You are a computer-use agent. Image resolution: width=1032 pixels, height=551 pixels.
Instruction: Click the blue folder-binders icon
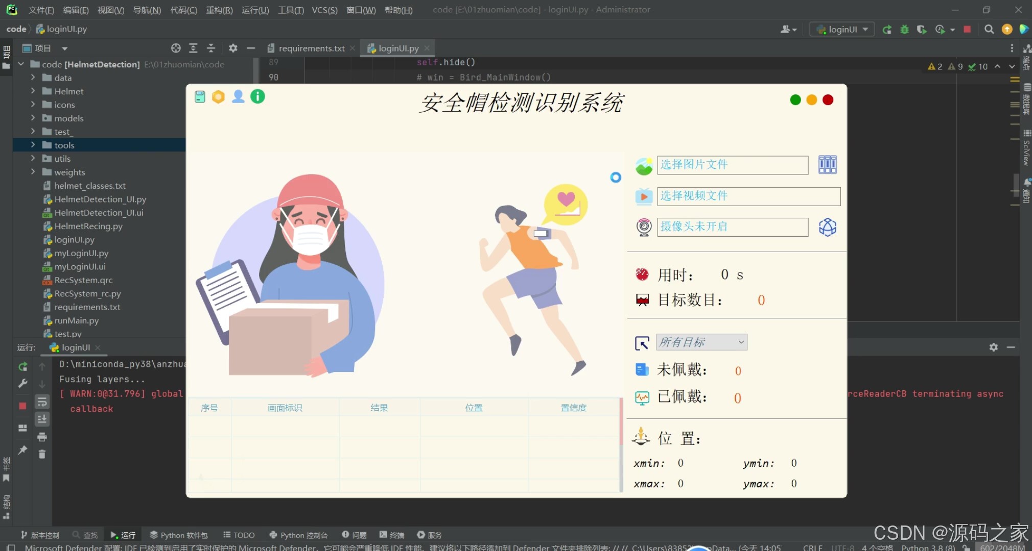827,165
